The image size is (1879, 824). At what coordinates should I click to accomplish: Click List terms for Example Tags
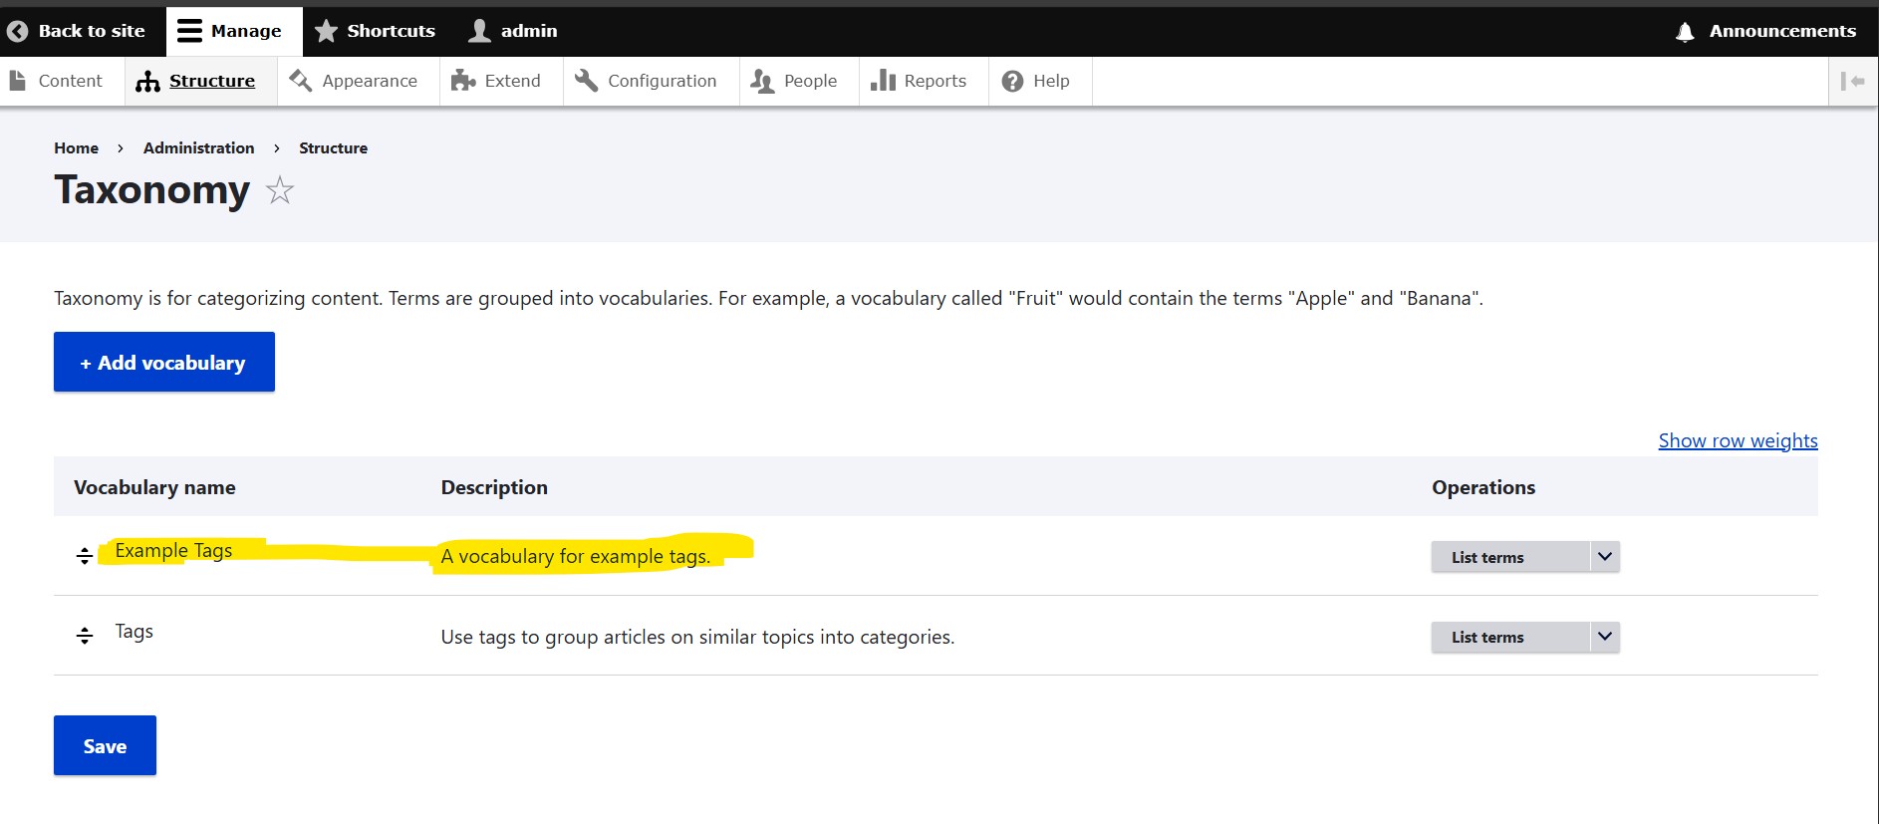pyautogui.click(x=1510, y=557)
